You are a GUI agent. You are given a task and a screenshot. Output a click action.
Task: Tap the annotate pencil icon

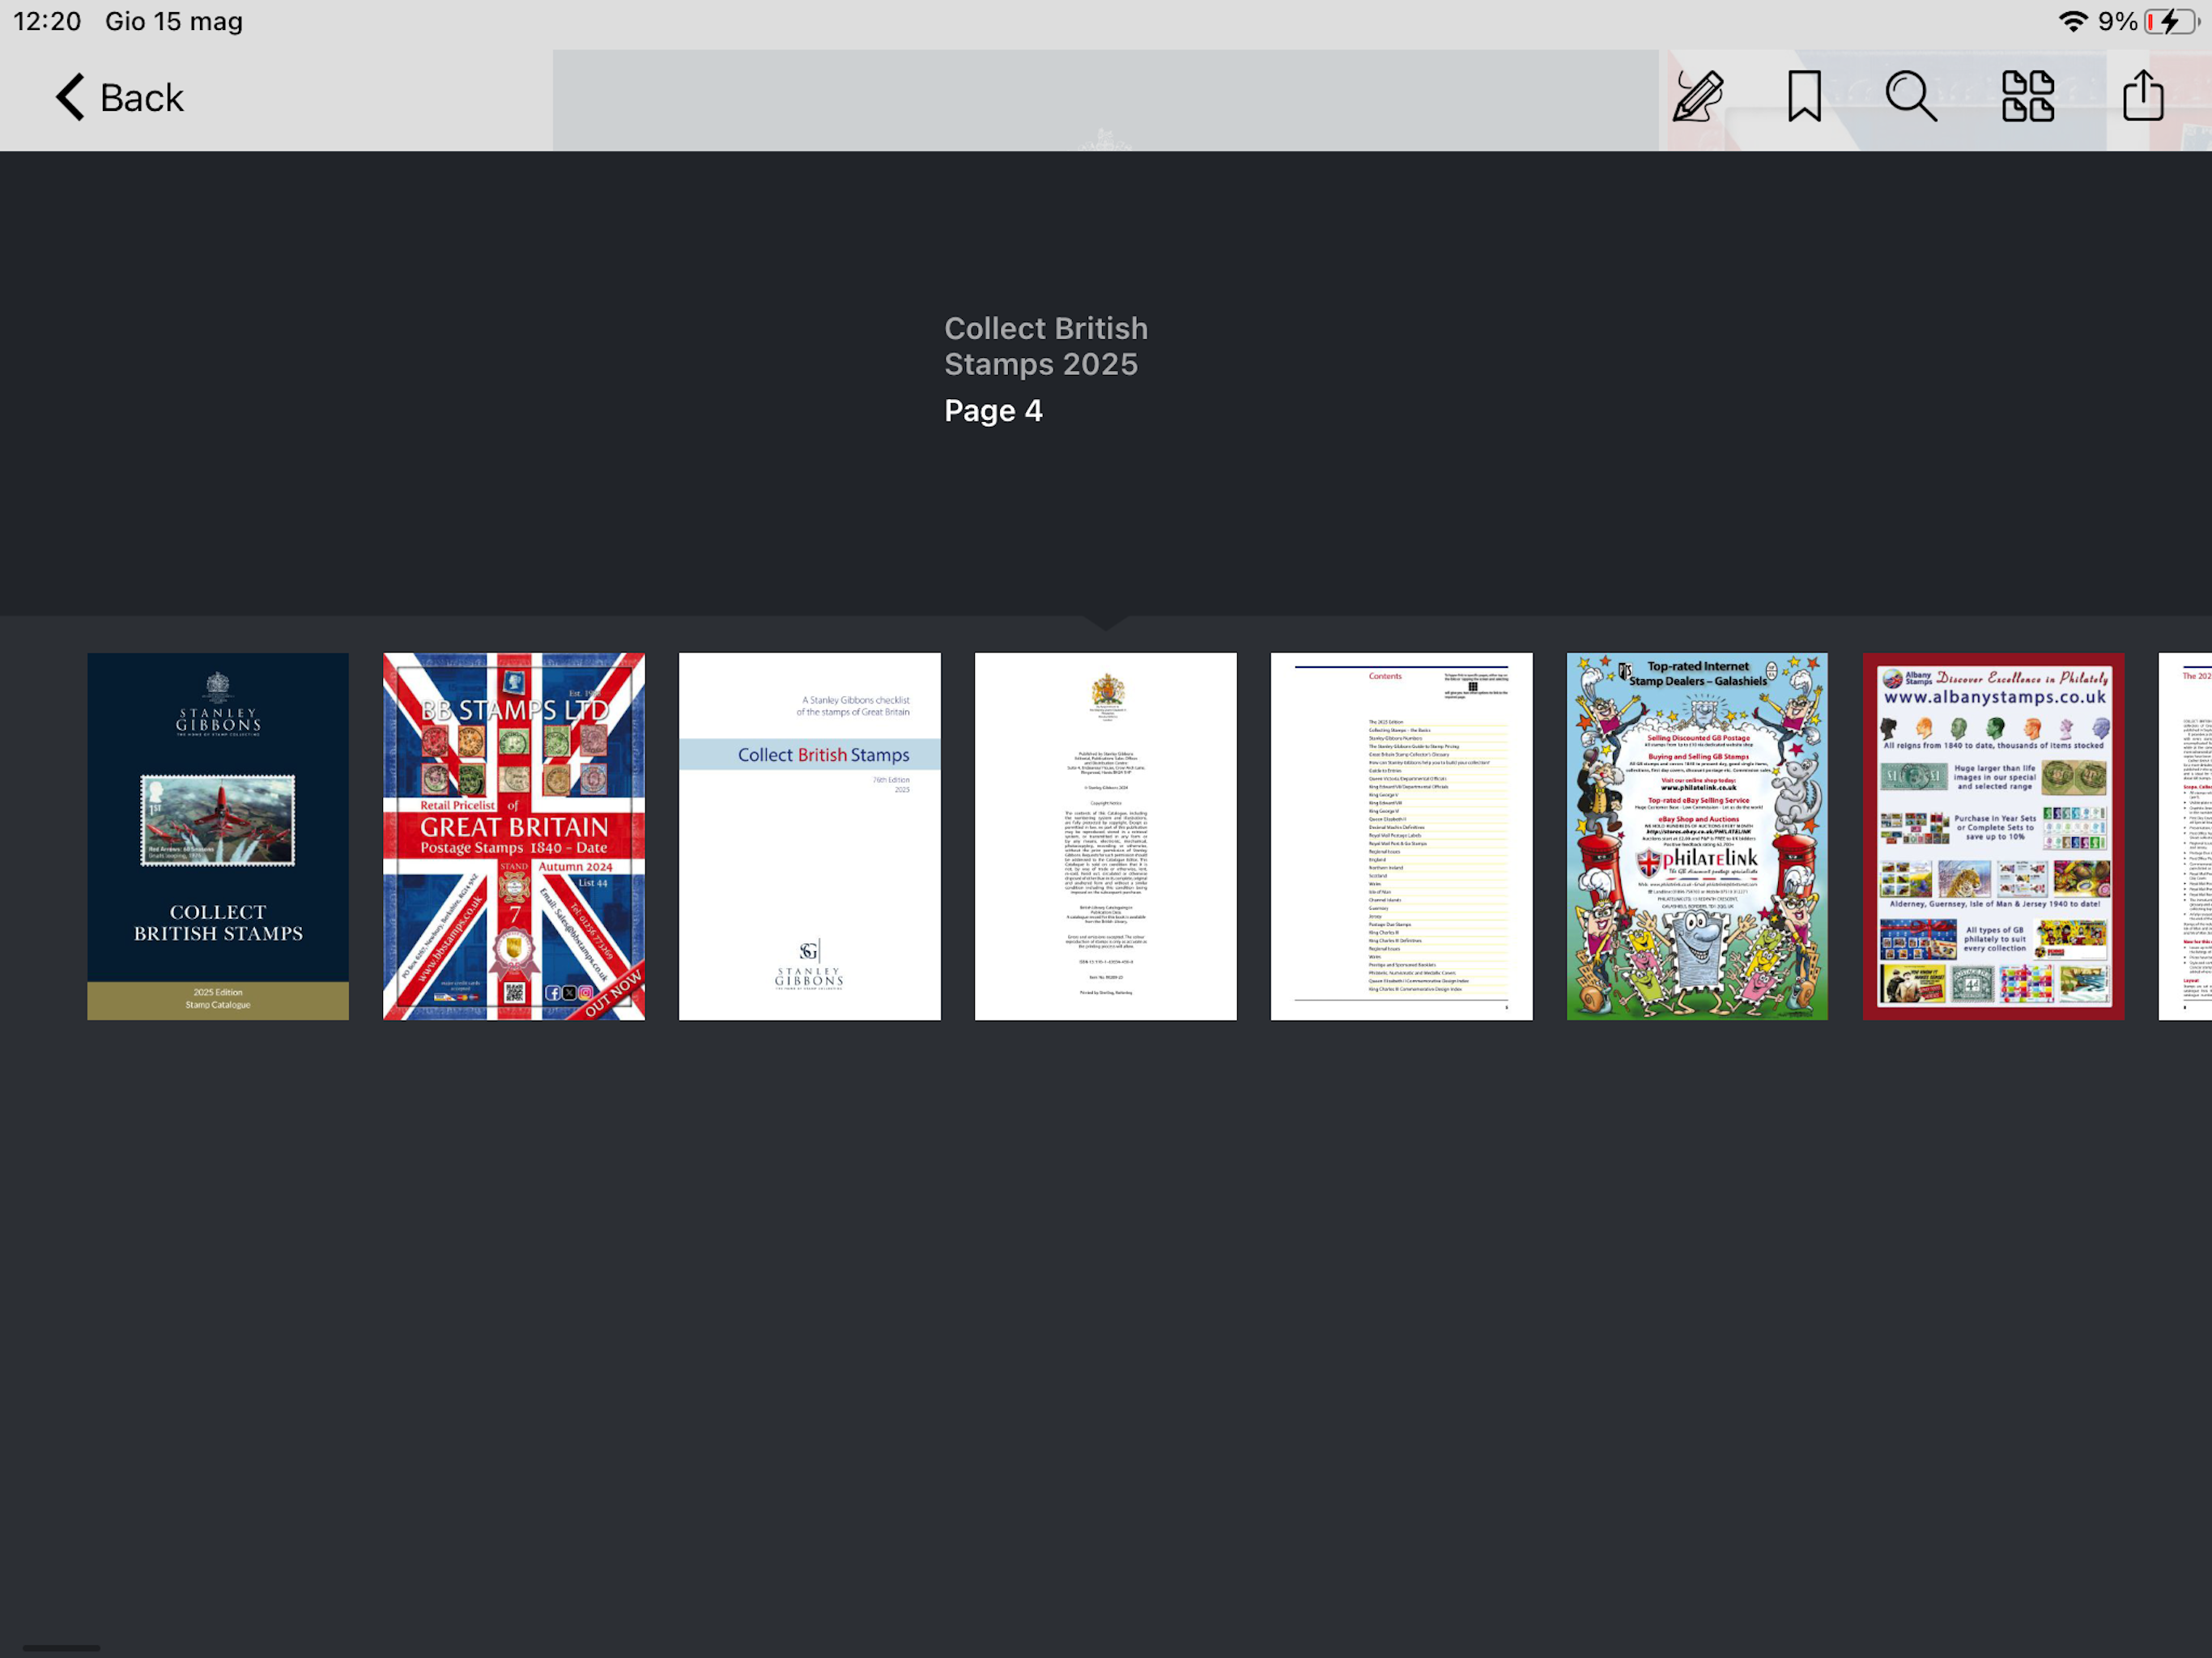point(1698,97)
